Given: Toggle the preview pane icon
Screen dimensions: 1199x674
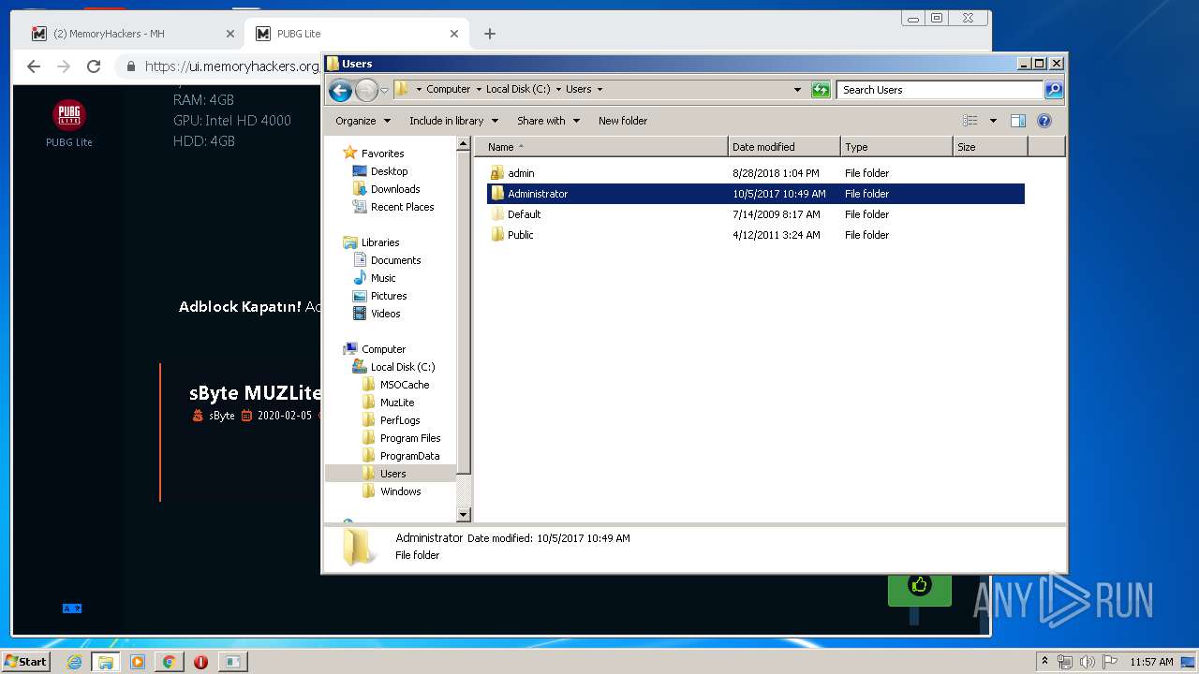Looking at the screenshot, I should 1018,121.
